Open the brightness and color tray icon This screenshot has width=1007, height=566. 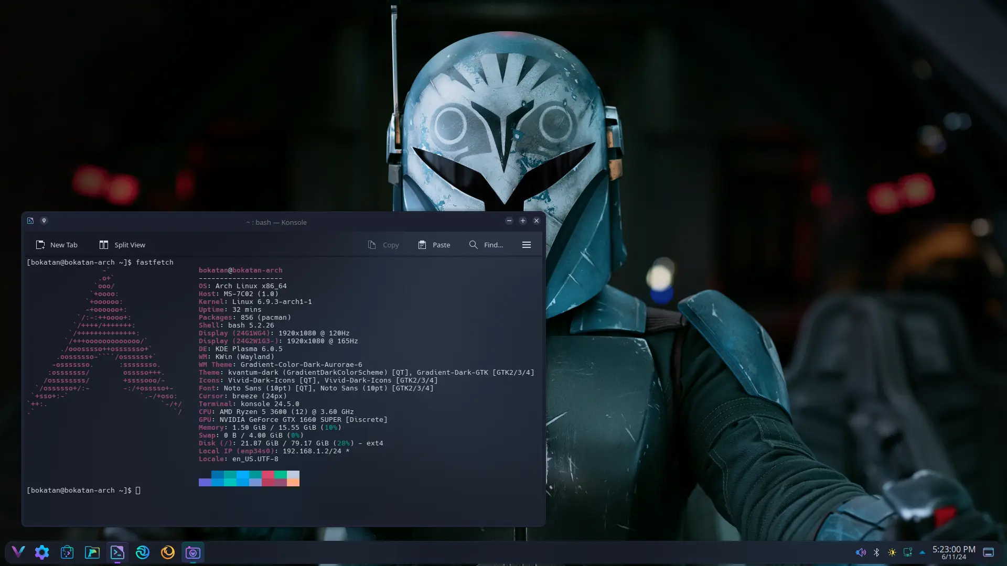[892, 552]
